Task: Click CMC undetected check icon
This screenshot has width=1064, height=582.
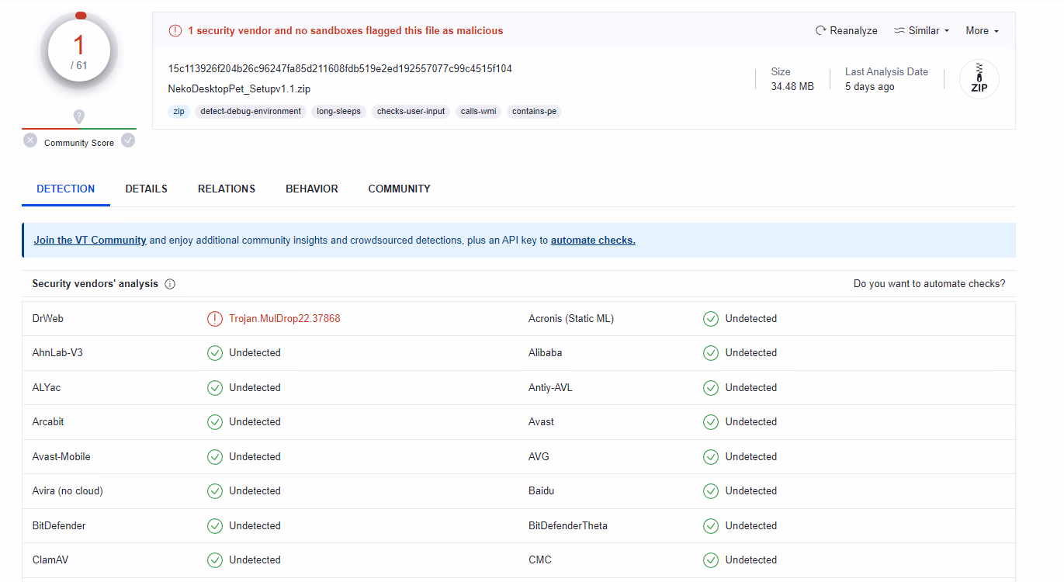Action: (x=711, y=560)
